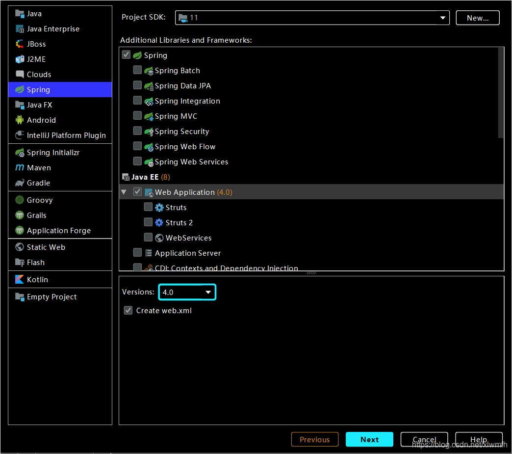
Task: Check the Spring Web Services checkbox
Action: (137, 161)
